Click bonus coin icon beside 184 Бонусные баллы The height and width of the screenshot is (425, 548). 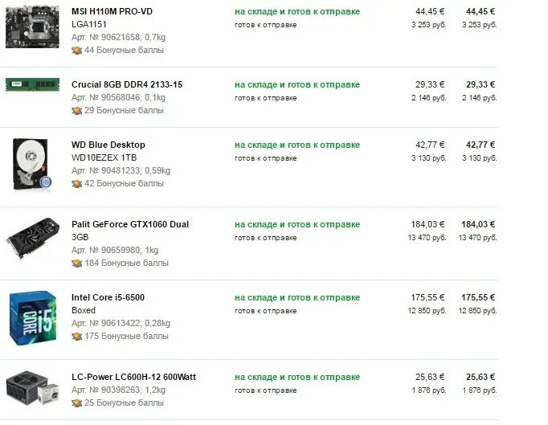tap(77, 263)
